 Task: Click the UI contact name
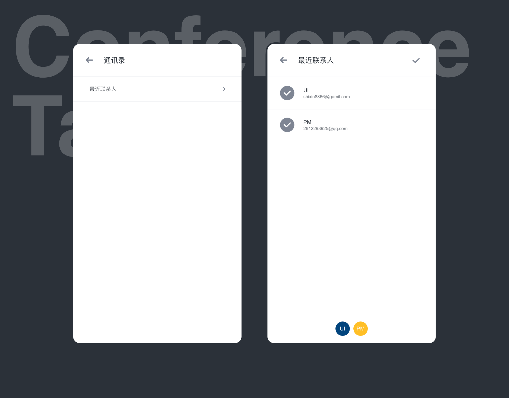pyautogui.click(x=306, y=90)
